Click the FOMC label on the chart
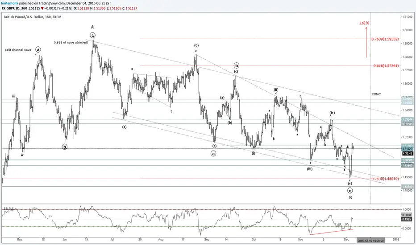This screenshot has width=416, height=245. point(376,94)
